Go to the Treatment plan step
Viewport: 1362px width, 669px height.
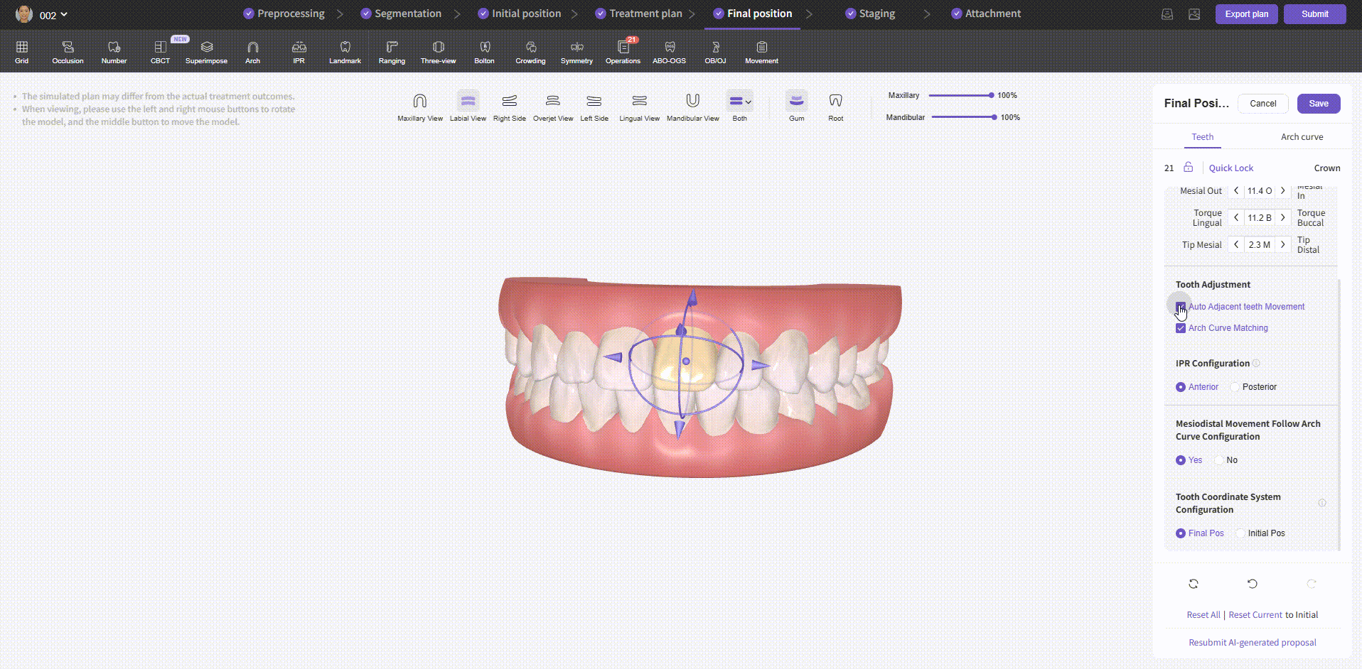(x=638, y=13)
